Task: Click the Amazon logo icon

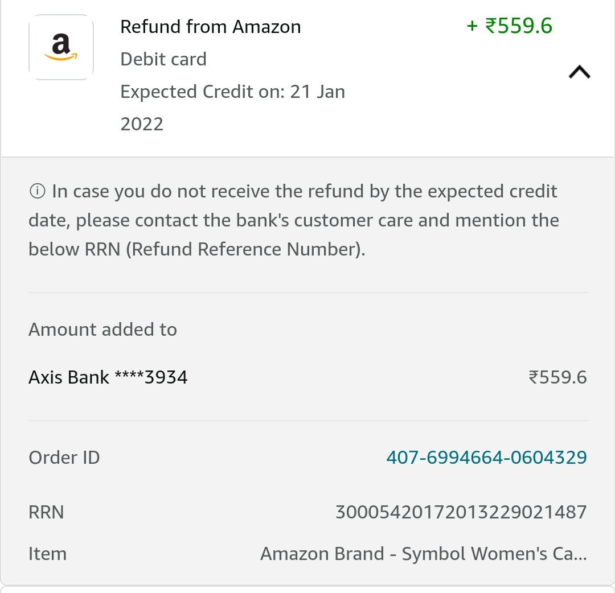Action: (61, 47)
